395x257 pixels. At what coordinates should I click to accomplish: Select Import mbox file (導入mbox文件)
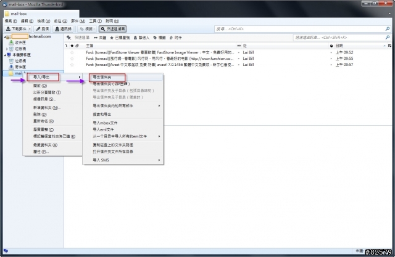pyautogui.click(x=123, y=123)
